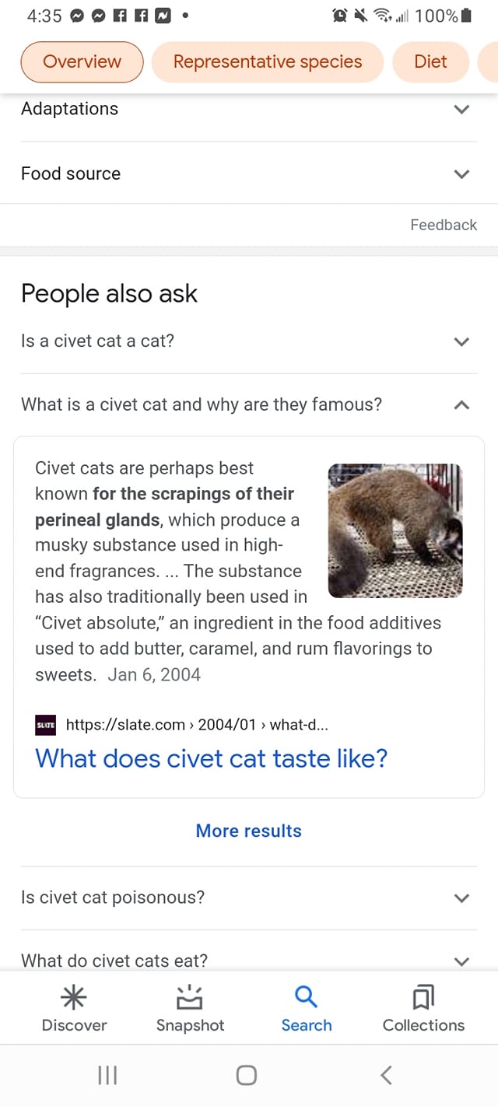Expand "Is a civet cat a cat?"

click(x=249, y=341)
